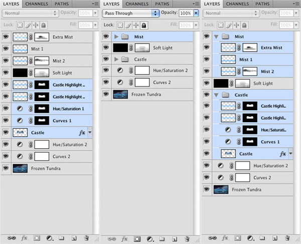Add layer mask in the right panel
The width and height of the screenshot is (301, 244).
coord(237,238)
